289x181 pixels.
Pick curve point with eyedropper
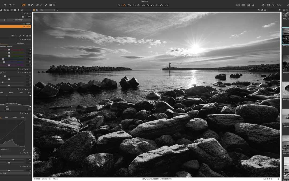coord(24,149)
